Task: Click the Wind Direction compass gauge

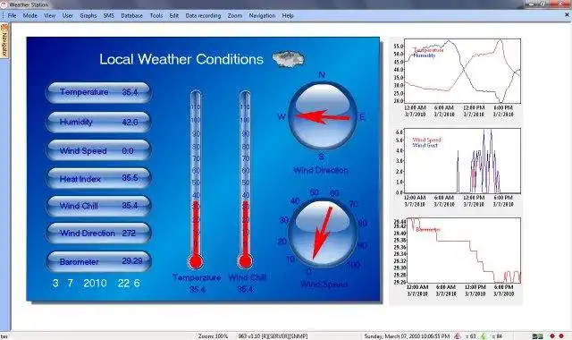Action: pos(322,116)
